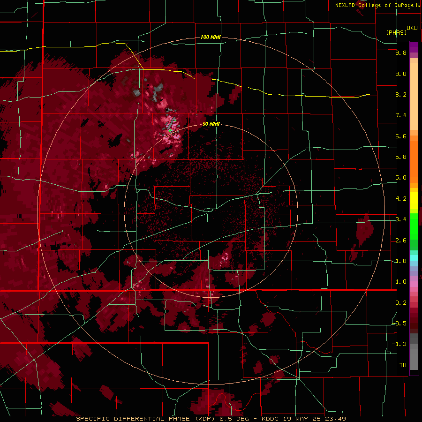Click the "50 NMI" range ring label
Screen dimensions: 422x422
click(211, 124)
